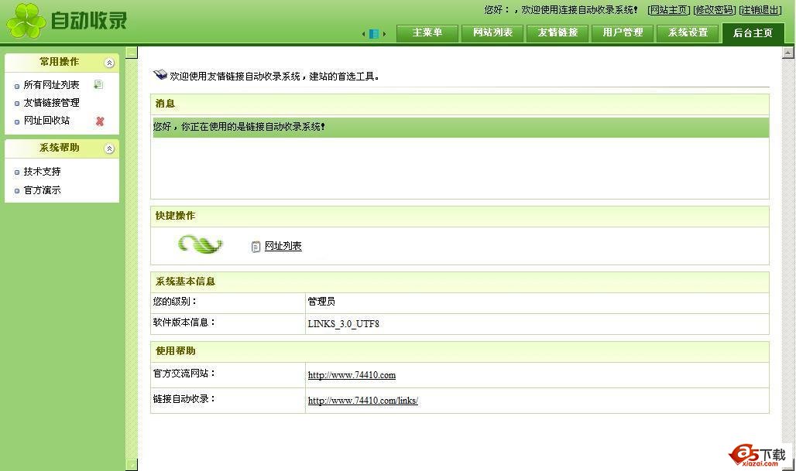The height and width of the screenshot is (471, 796).
Task: Click the blue book icon in the header
Action: click(374, 34)
